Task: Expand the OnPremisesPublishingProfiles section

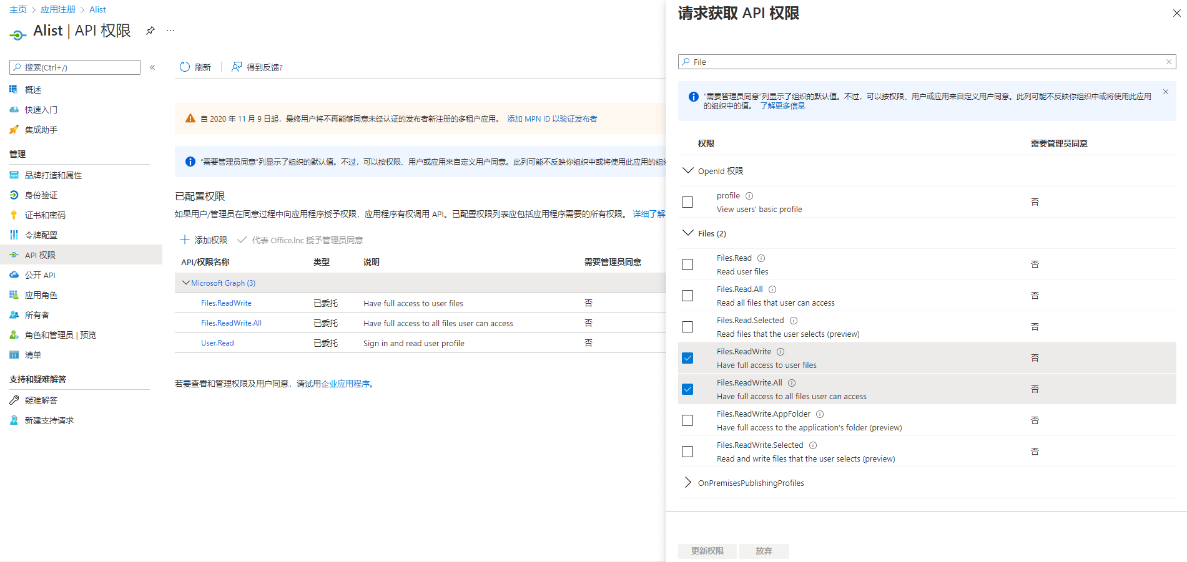Action: (x=688, y=482)
